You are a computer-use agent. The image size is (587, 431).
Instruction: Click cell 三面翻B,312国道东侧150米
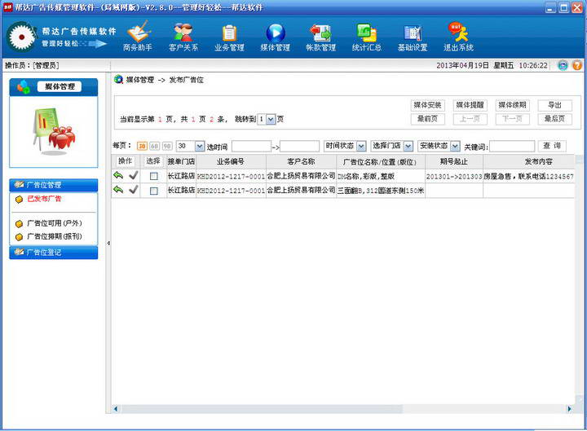tap(381, 191)
